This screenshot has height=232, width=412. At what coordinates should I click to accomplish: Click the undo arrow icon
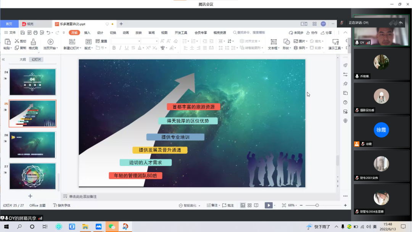pyautogui.click(x=48, y=33)
